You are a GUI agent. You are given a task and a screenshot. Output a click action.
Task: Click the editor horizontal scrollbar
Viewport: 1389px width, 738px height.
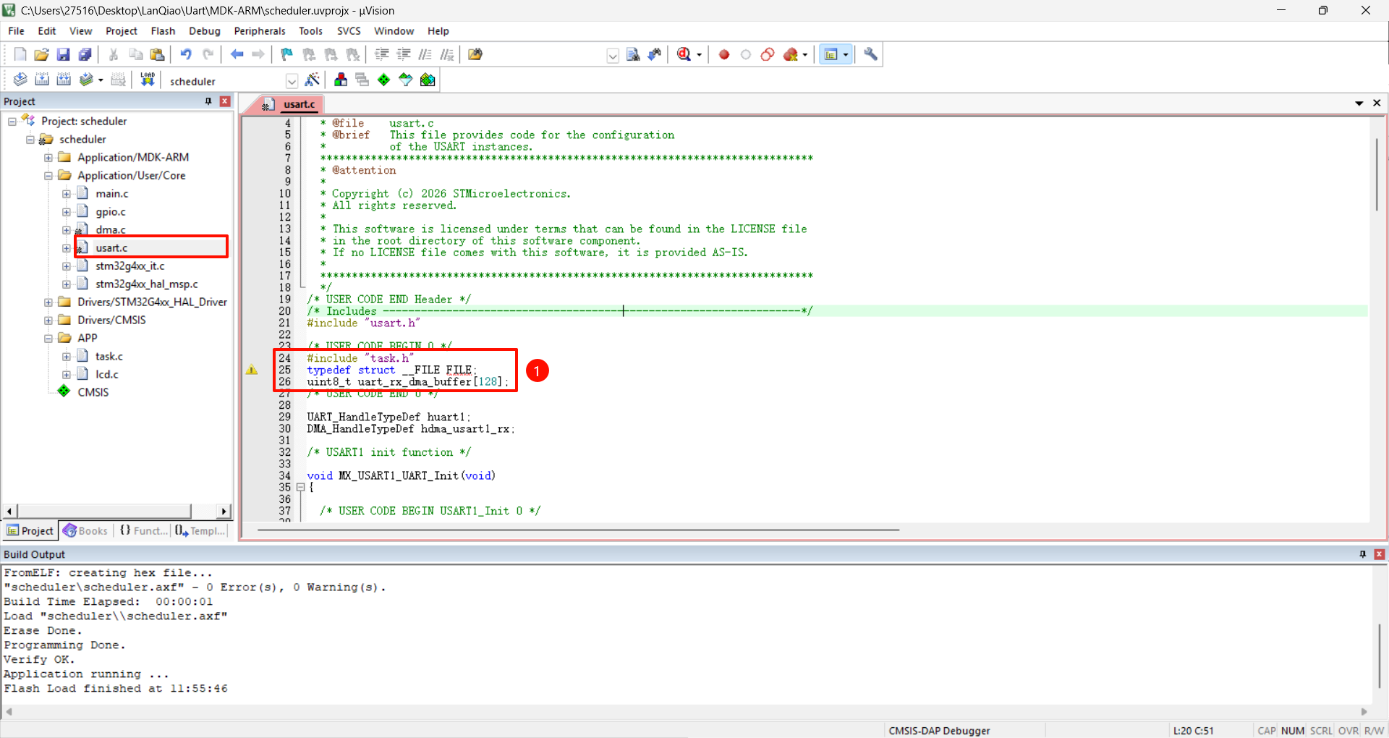tap(578, 530)
